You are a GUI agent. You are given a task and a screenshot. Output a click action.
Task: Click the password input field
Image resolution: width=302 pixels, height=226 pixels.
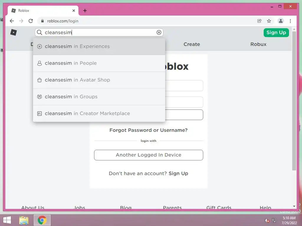[x=184, y=102]
